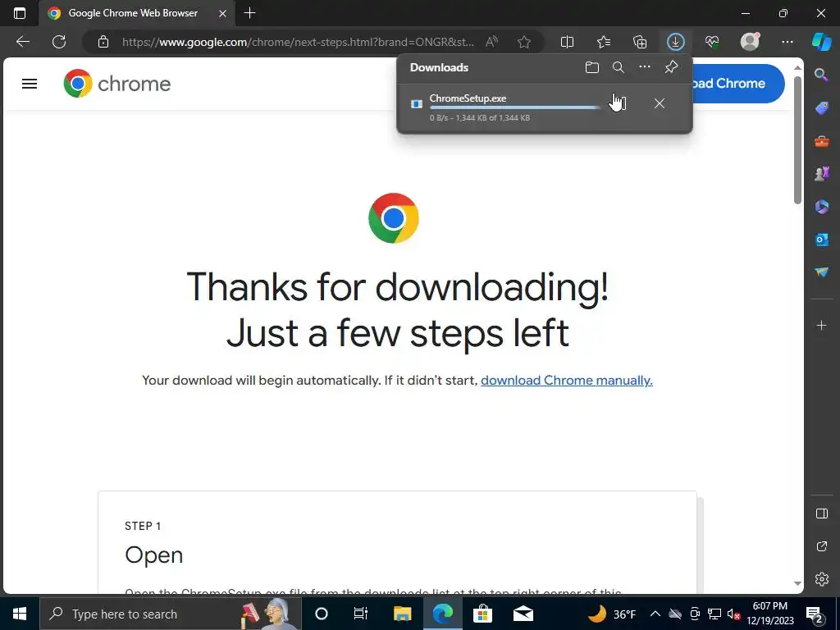This screenshot has width=840, height=630.
Task: Open sidebar Microsoft 365 icon
Action: coord(821,207)
